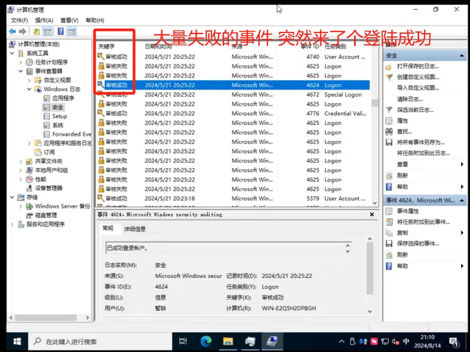This screenshot has height=352, width=470.
Task: Open the Windows Start menu
Action: [x=18, y=341]
